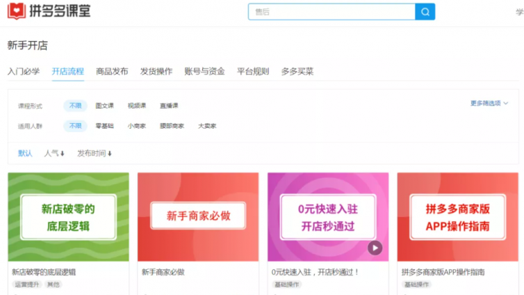This screenshot has height=295, width=524.
Task: Click the 新手商家必做 title link
Action: [x=163, y=272]
